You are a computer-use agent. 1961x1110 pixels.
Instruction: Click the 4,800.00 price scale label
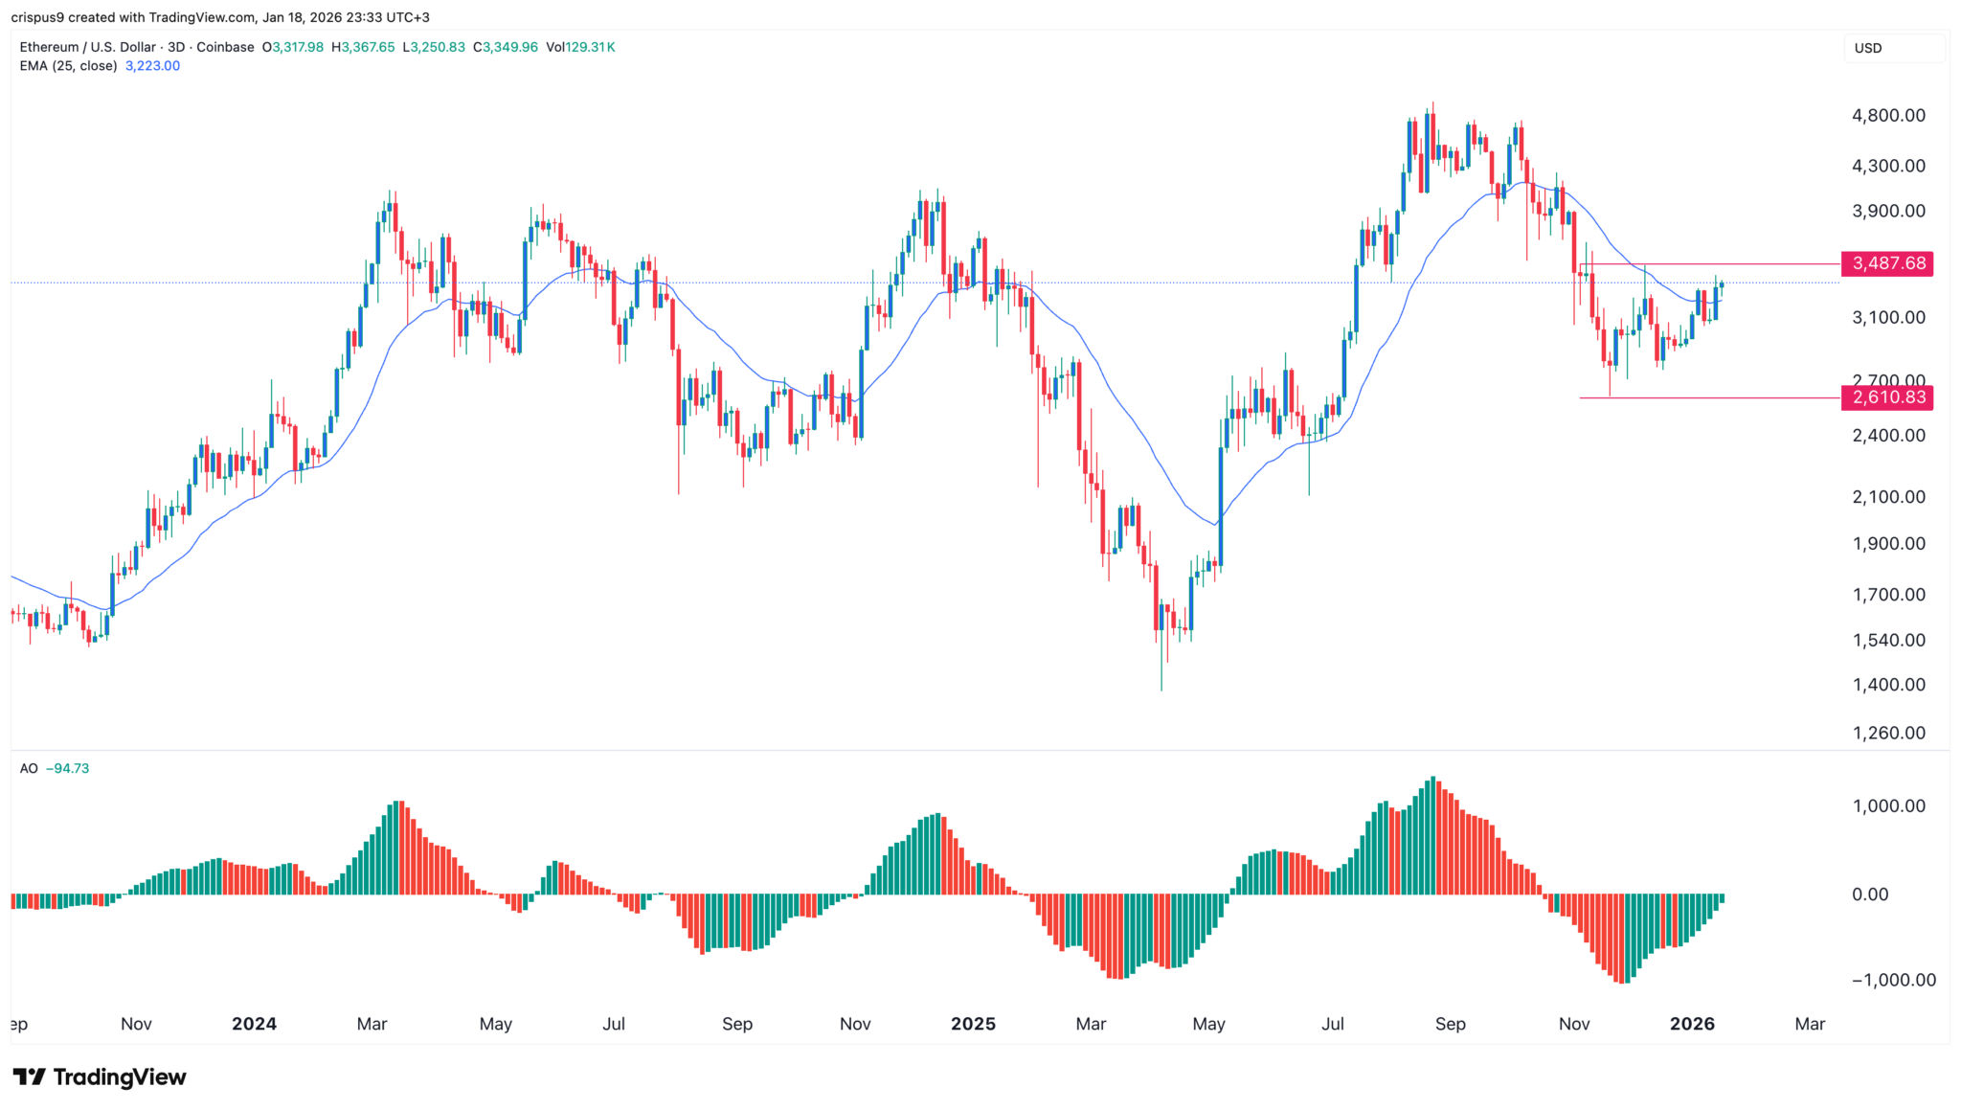coord(1888,116)
